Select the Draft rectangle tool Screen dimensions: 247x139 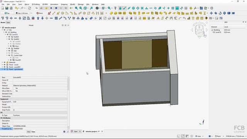[89, 13]
